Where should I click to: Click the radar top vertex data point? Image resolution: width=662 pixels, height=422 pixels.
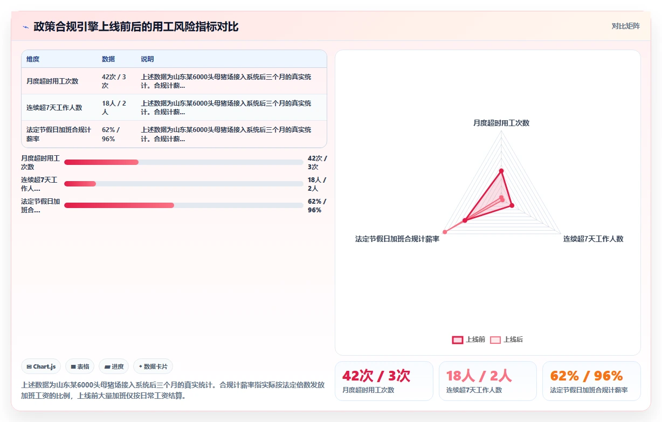tap(501, 171)
